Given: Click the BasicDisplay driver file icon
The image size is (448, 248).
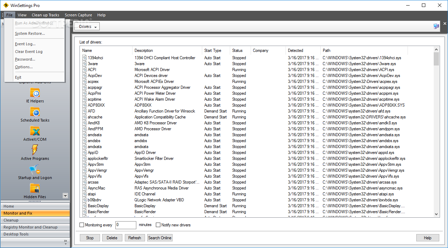Looking at the screenshot, I should (x=84, y=206).
